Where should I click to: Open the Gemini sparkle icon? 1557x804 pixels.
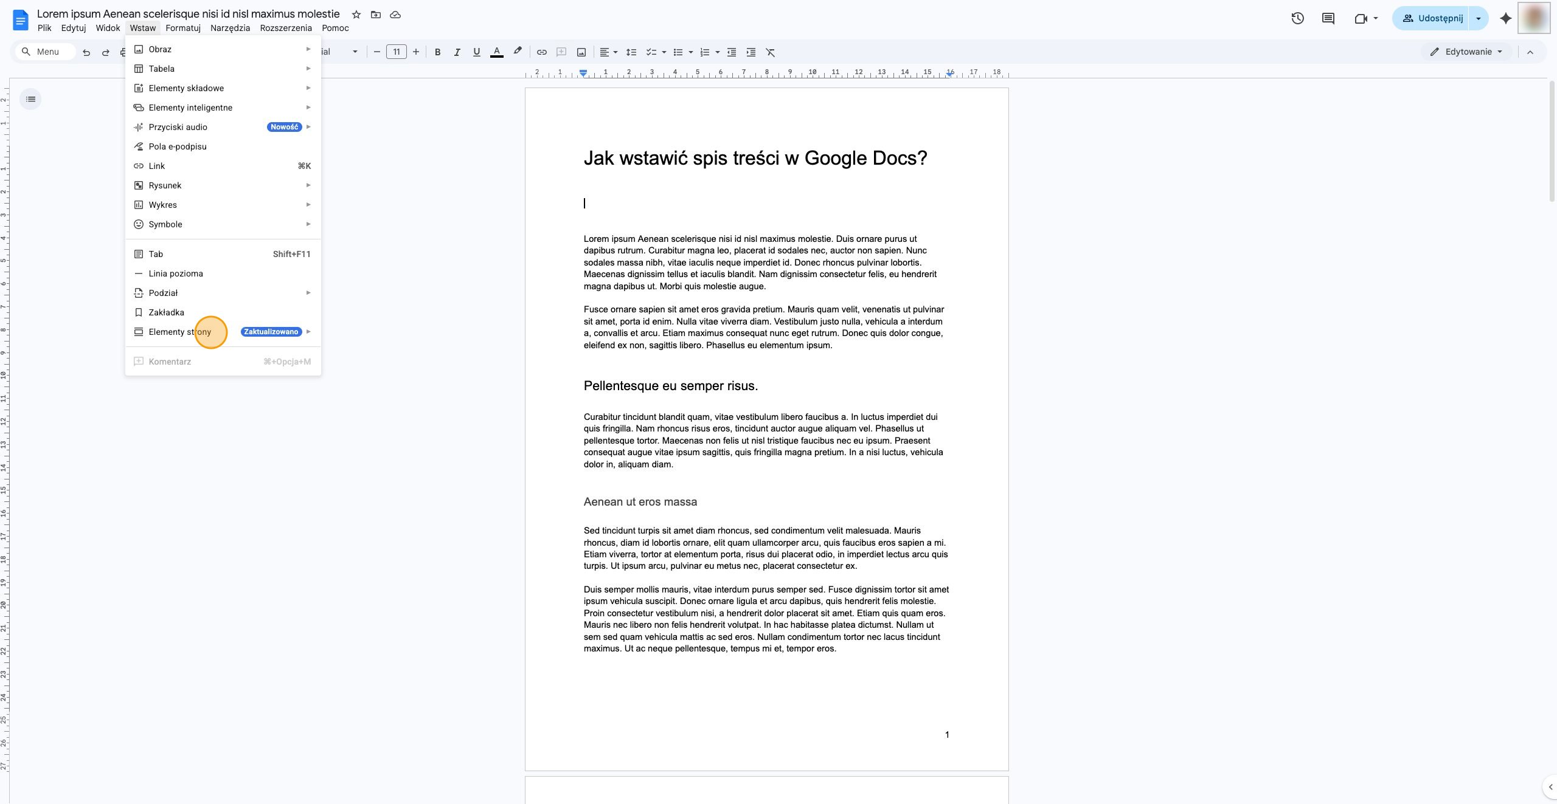(x=1505, y=18)
